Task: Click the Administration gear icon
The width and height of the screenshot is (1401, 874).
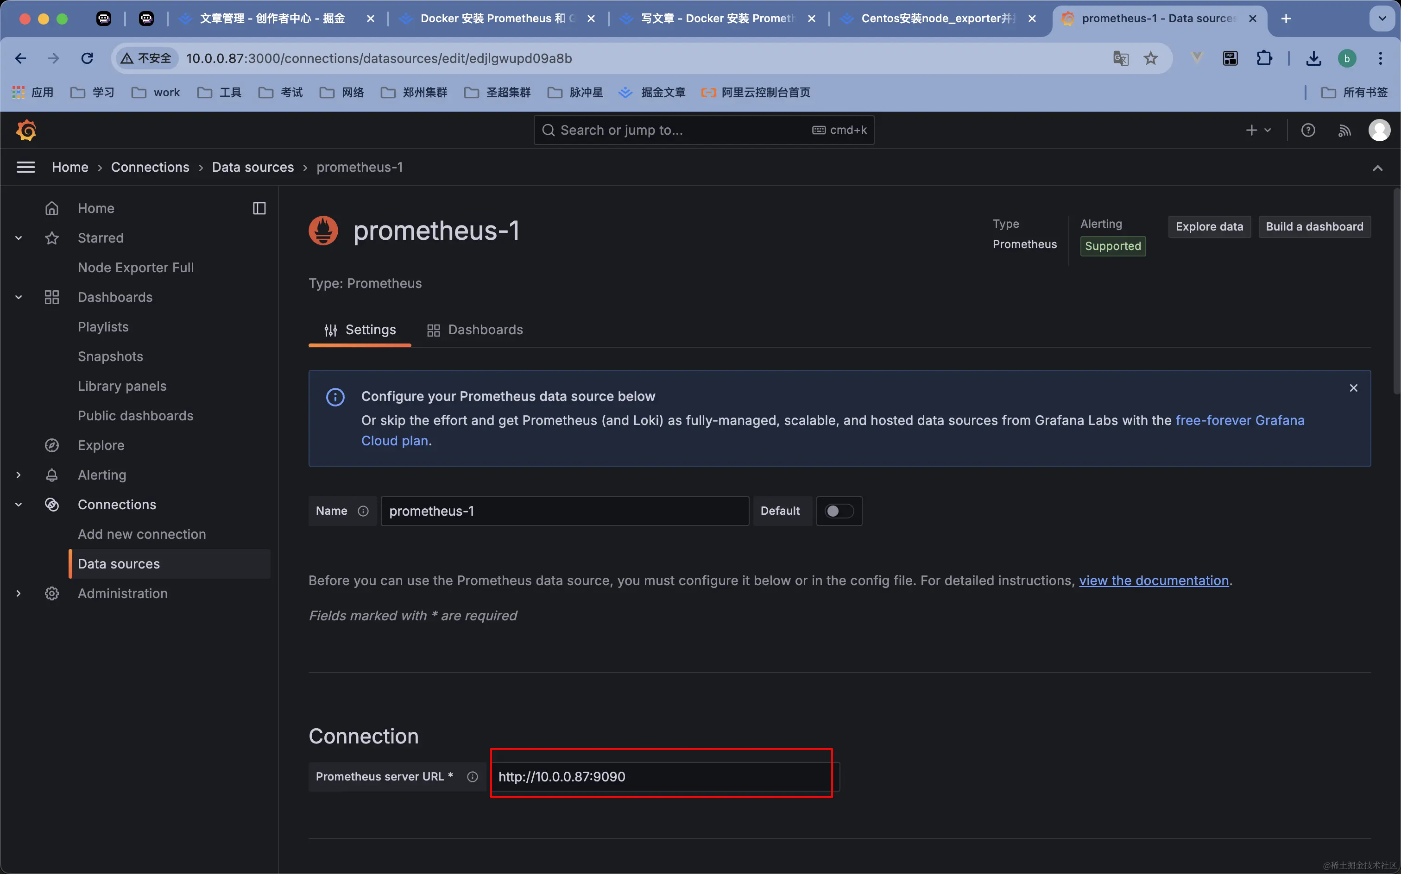Action: click(51, 593)
